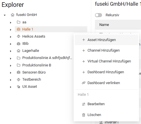Click the Name column header

[x=104, y=25]
